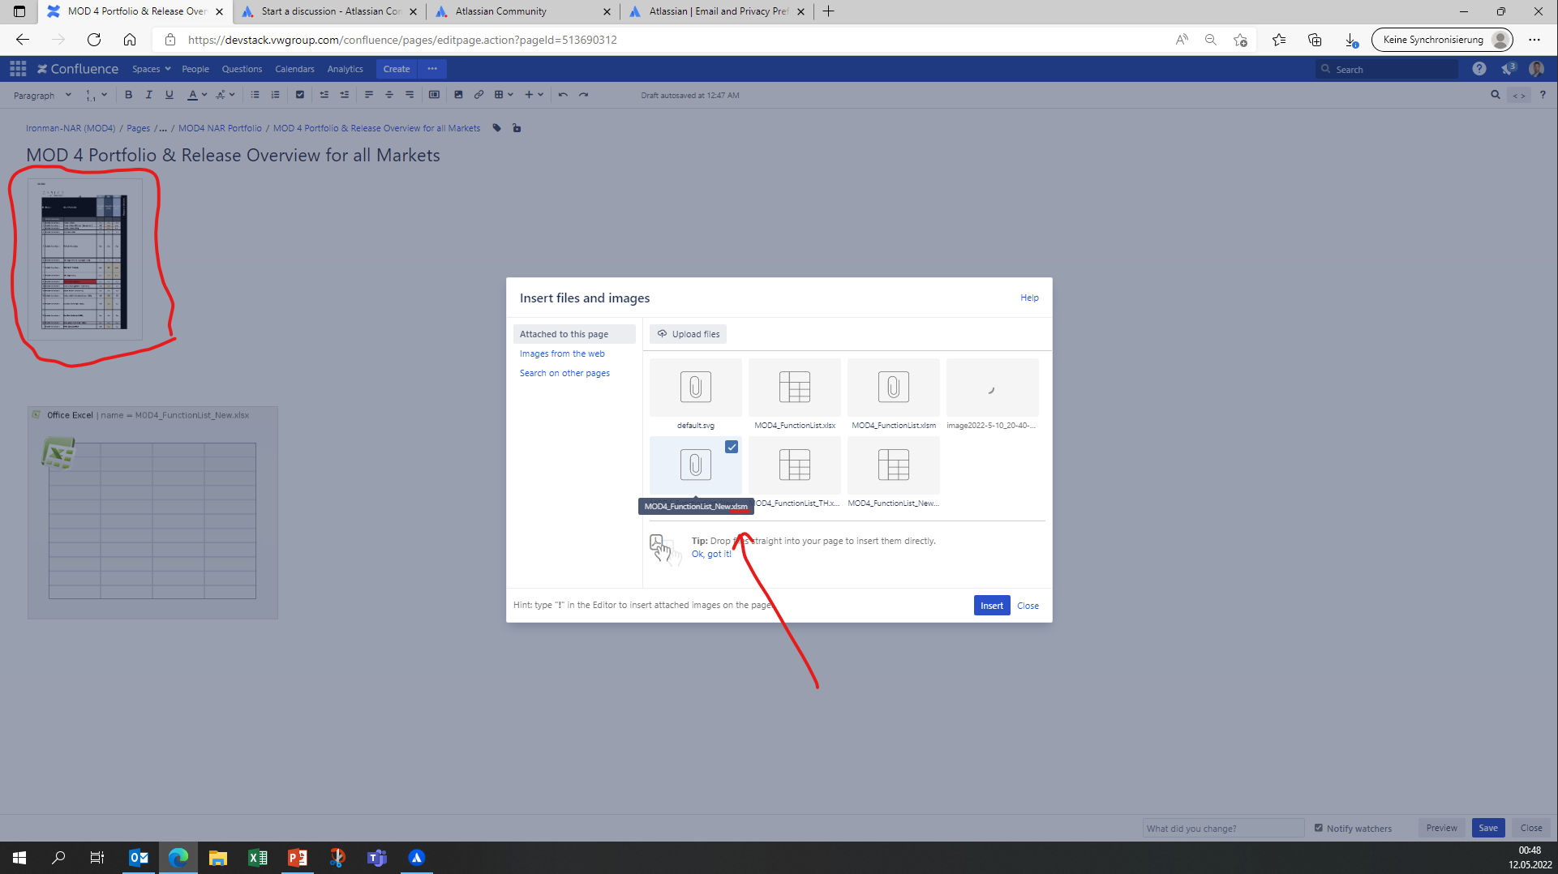Viewport: 1558px width, 874px height.
Task: Click the undo arrow
Action: (563, 95)
